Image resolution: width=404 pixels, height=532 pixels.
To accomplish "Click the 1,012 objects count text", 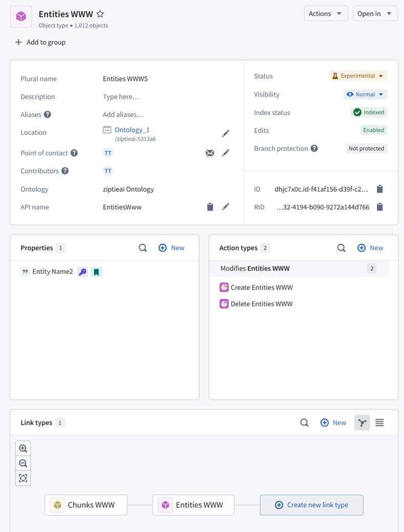I will pos(91,26).
